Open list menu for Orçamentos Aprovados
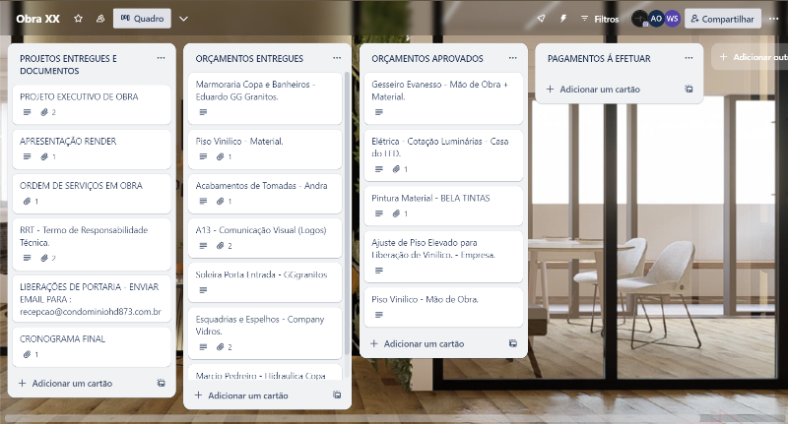The height and width of the screenshot is (424, 788). (x=512, y=59)
